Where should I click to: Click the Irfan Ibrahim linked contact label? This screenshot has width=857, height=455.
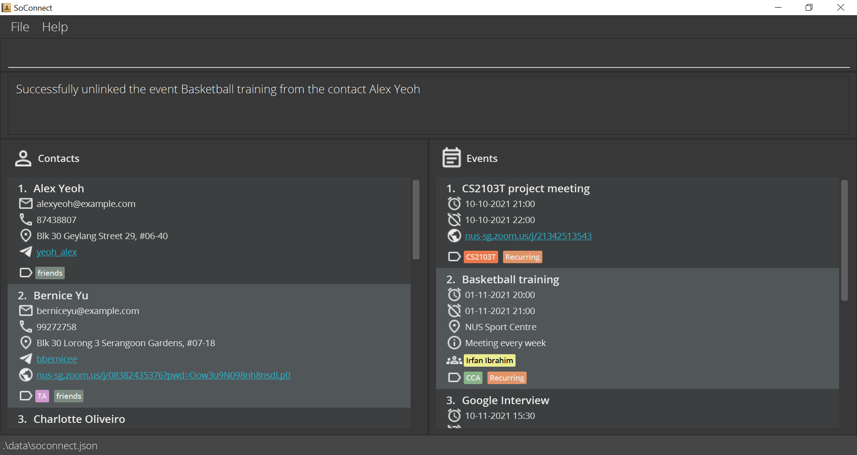490,360
